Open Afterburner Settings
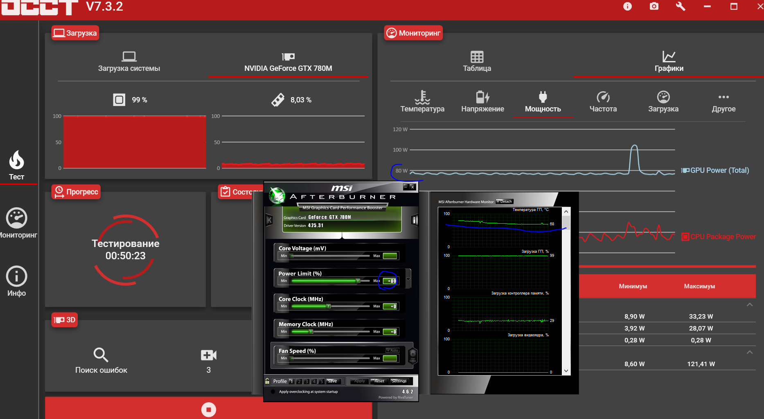The width and height of the screenshot is (764, 419). (x=399, y=381)
